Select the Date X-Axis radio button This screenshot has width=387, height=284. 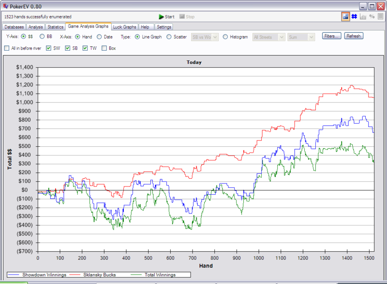[99, 37]
